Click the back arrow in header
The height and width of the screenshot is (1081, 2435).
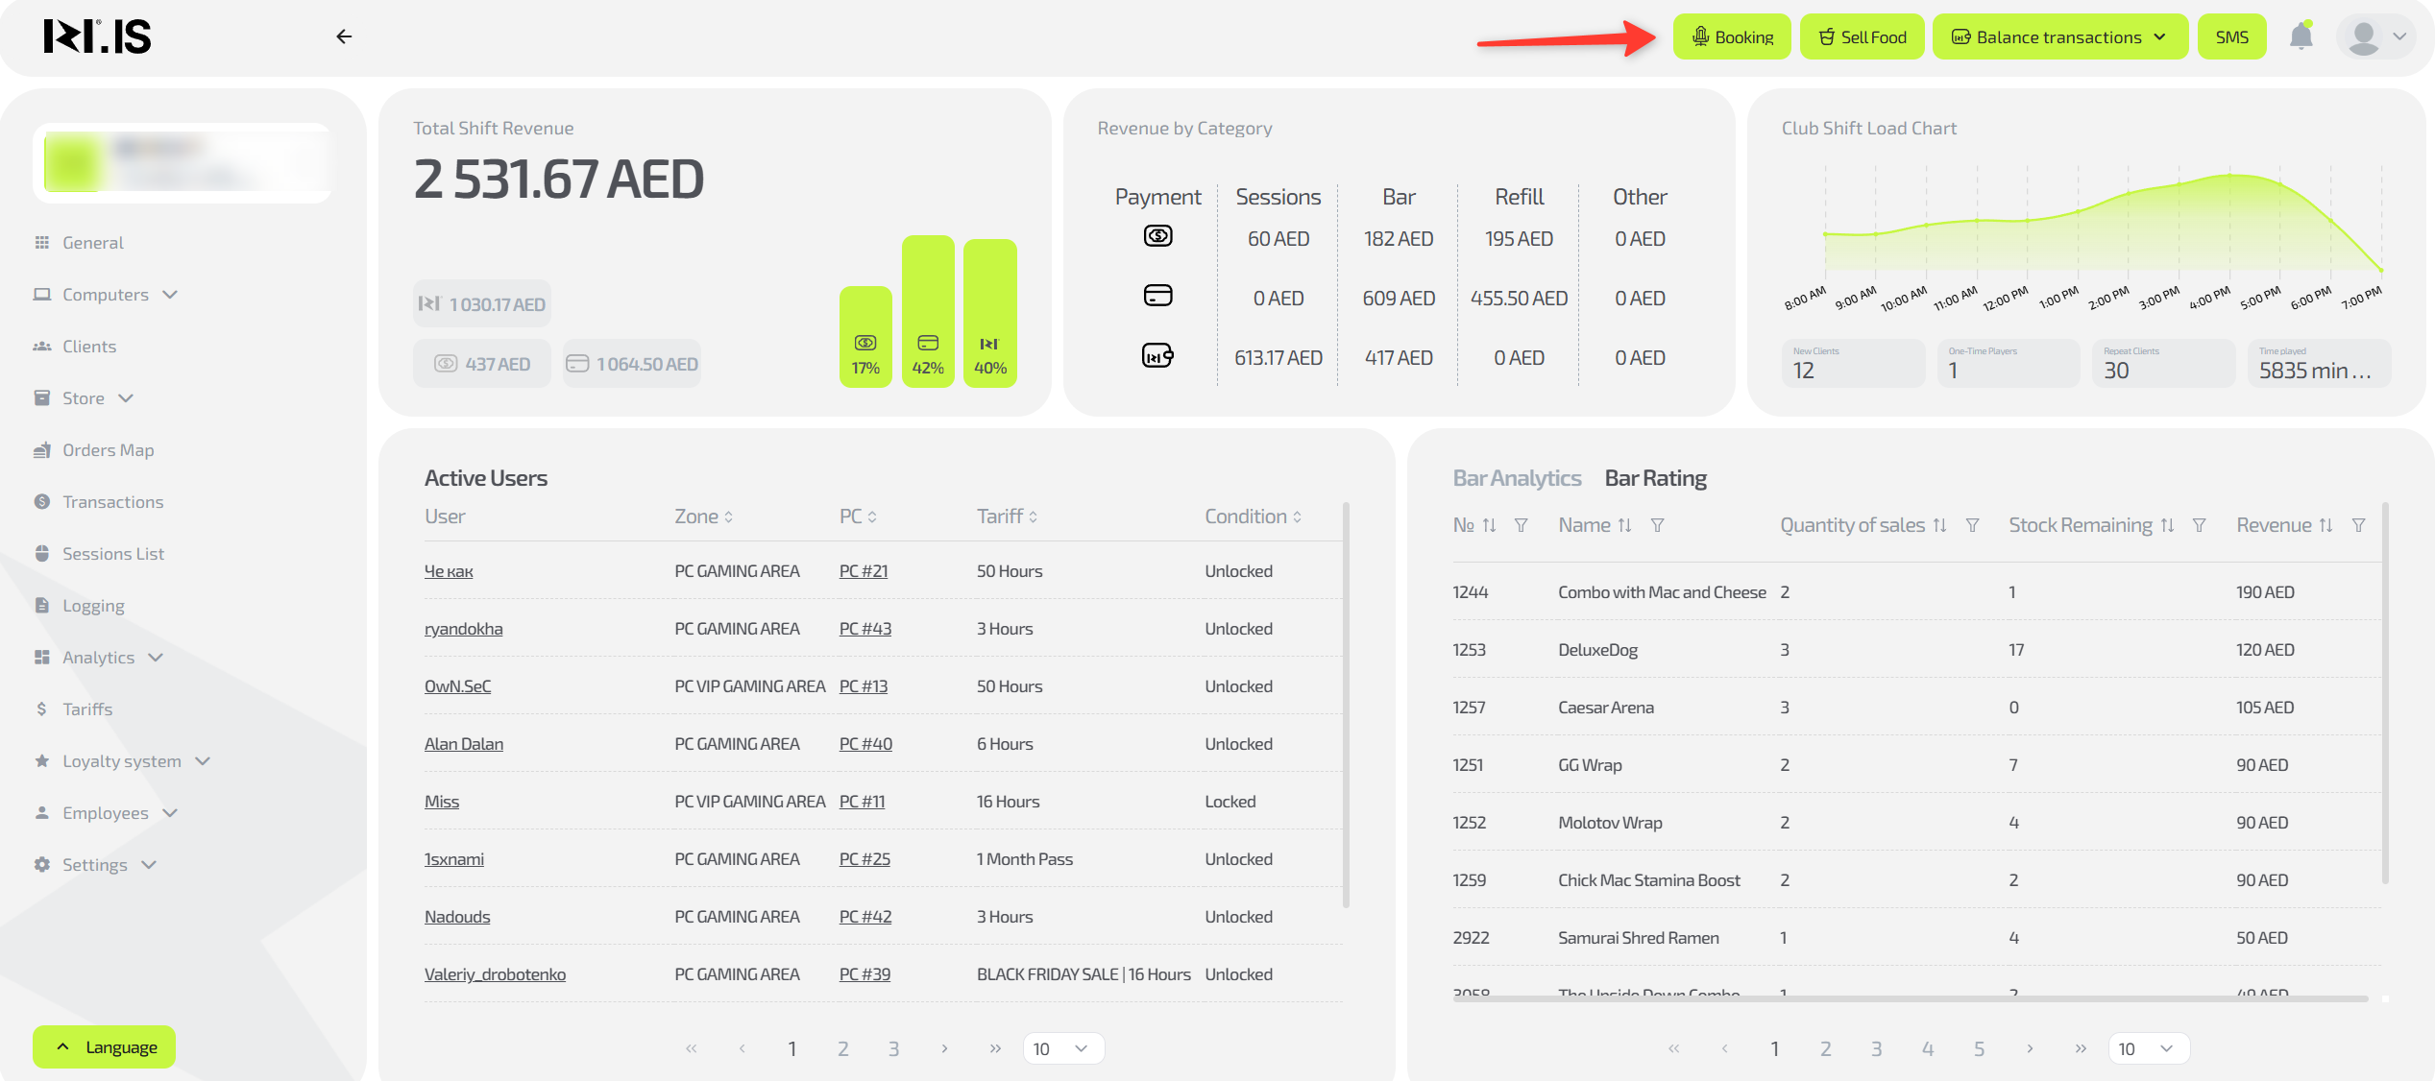(344, 36)
